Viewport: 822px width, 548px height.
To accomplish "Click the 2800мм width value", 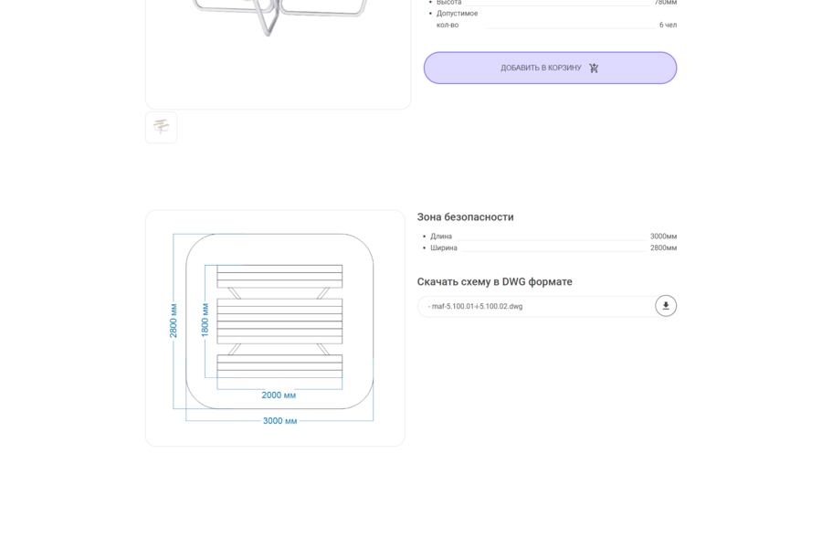I will (663, 248).
